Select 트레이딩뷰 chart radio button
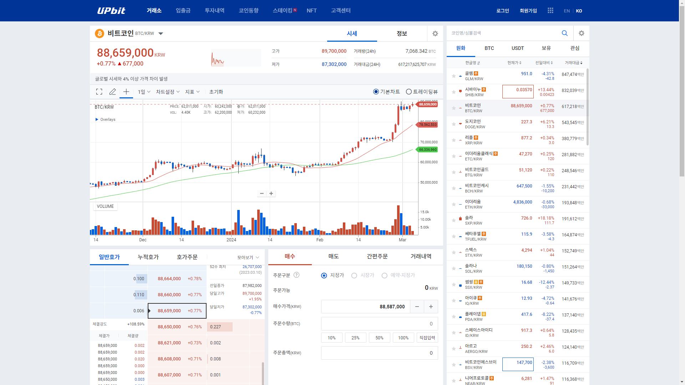This screenshot has height=385, width=685. click(409, 92)
